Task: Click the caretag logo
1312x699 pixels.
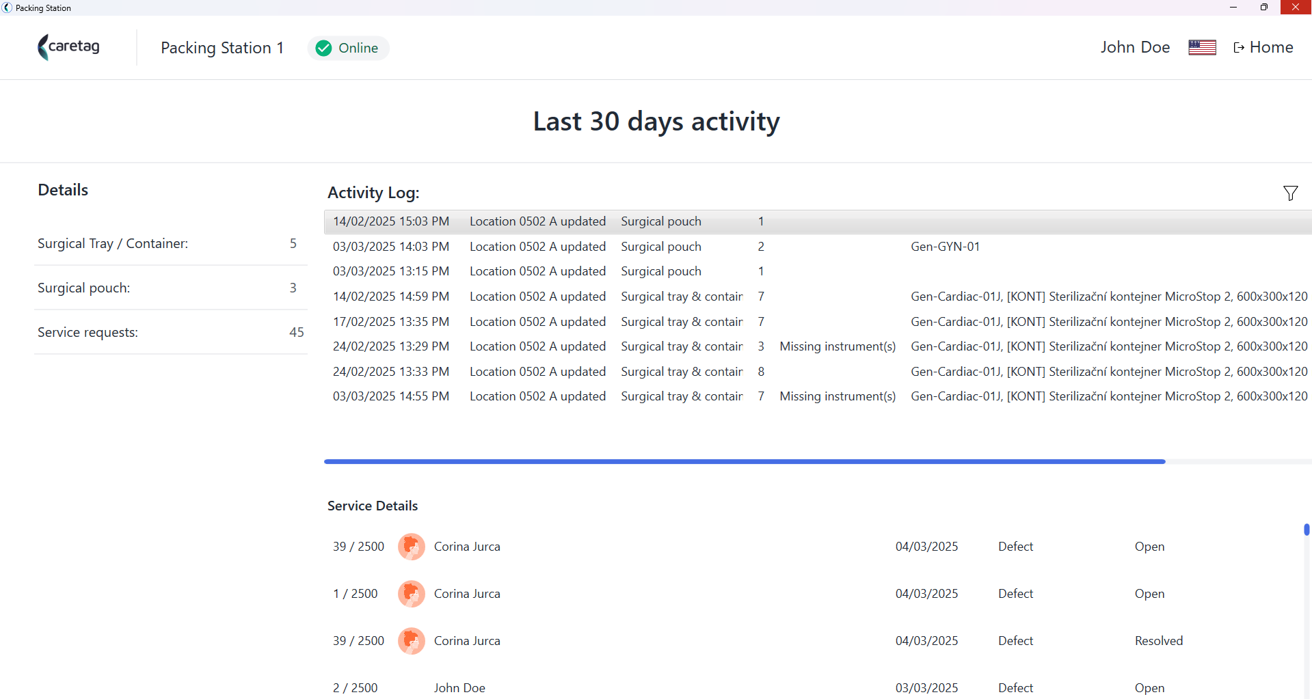Action: [68, 47]
